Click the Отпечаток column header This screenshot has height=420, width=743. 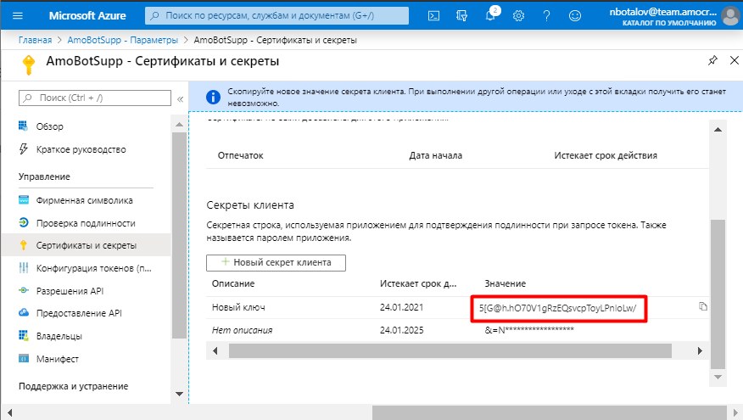pyautogui.click(x=240, y=155)
